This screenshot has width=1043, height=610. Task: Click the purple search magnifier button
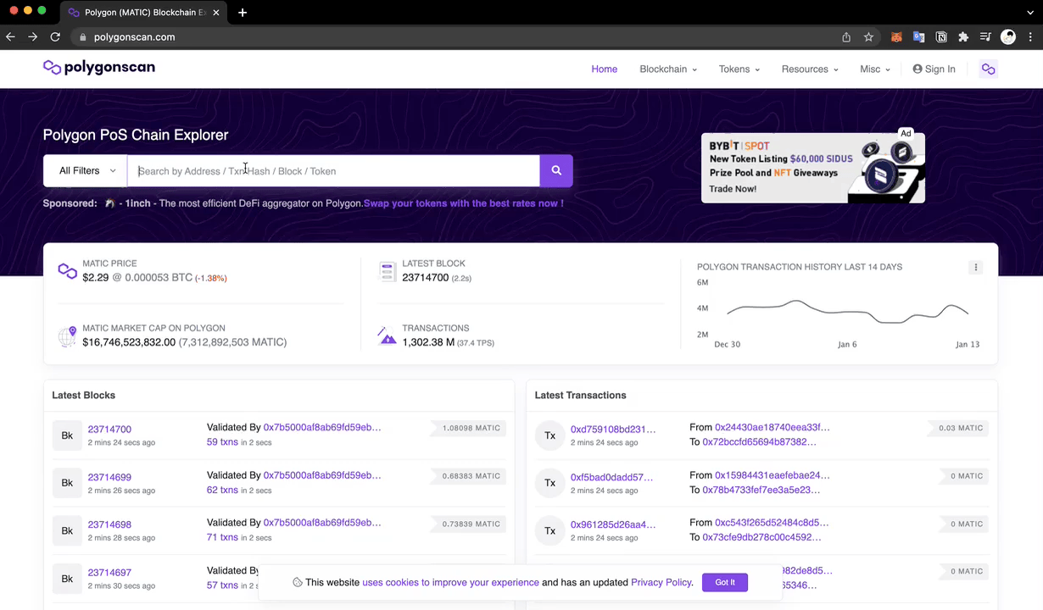(x=556, y=170)
